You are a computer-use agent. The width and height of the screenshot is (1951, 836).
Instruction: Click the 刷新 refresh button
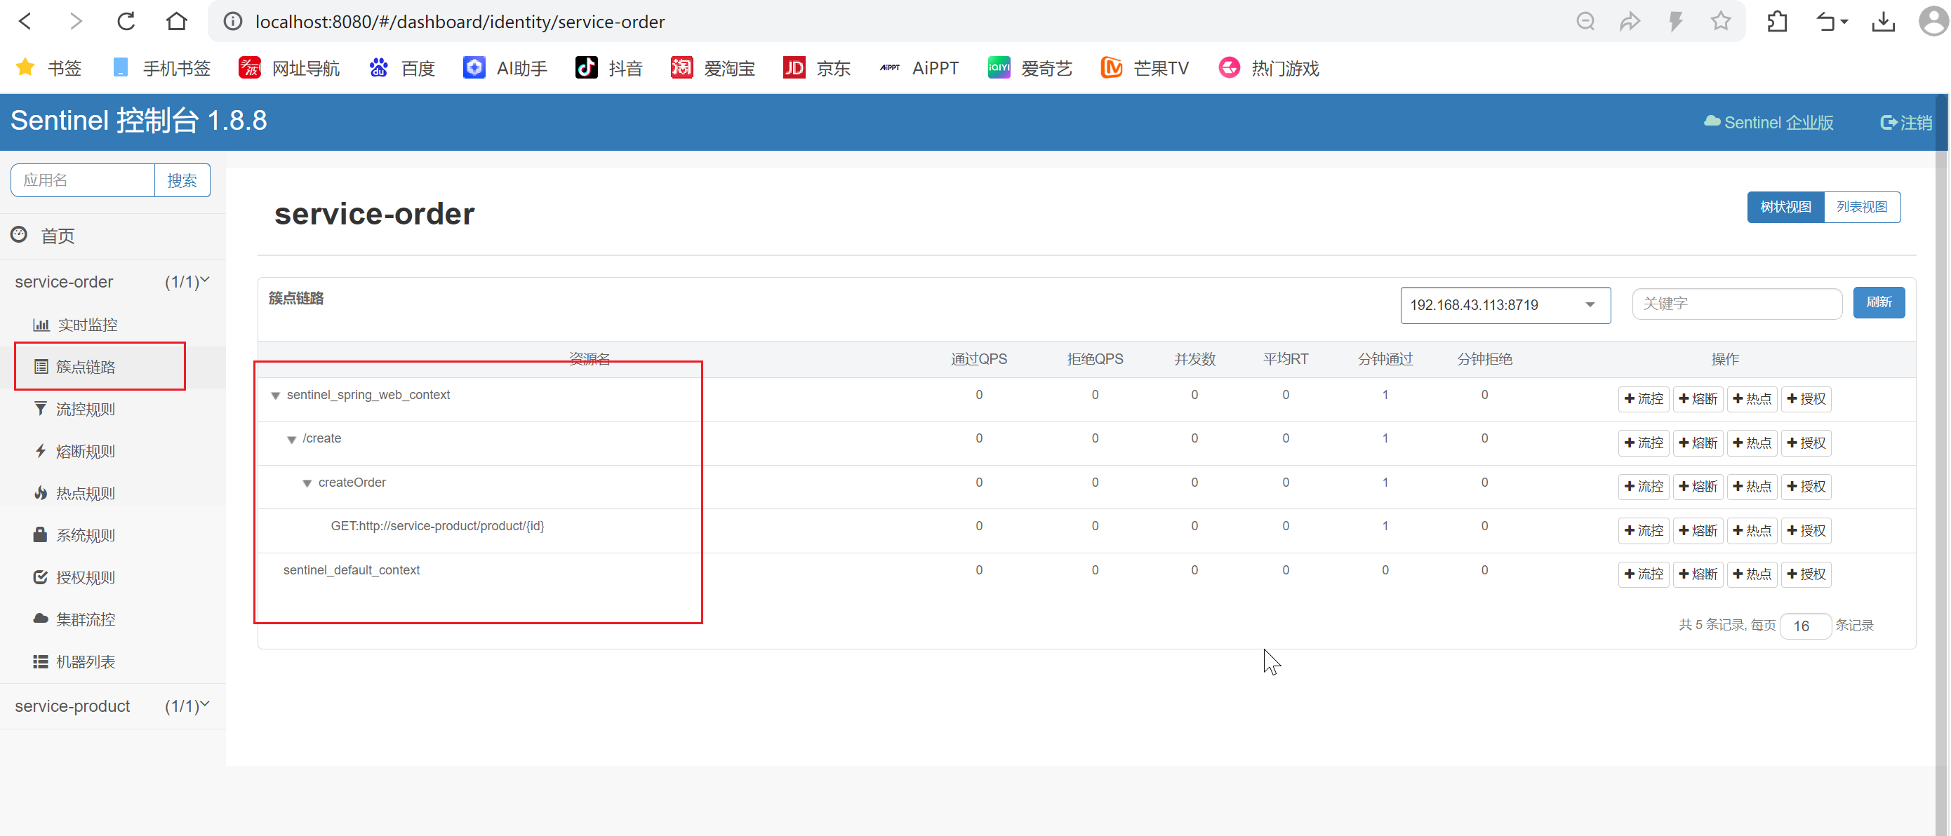pos(1877,302)
